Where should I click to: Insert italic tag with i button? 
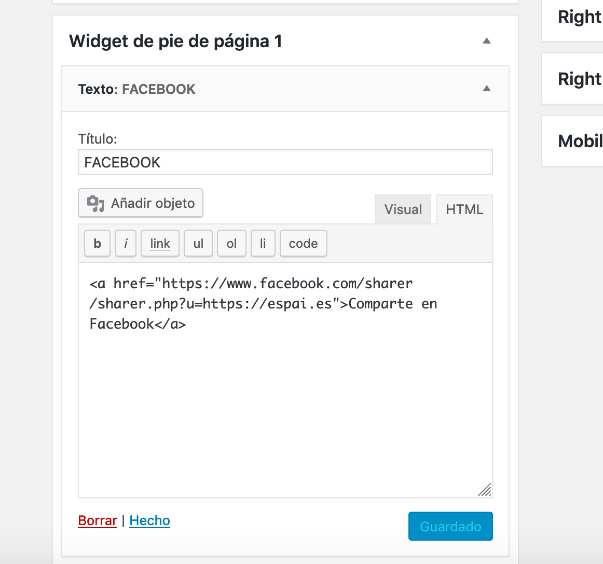coord(126,244)
